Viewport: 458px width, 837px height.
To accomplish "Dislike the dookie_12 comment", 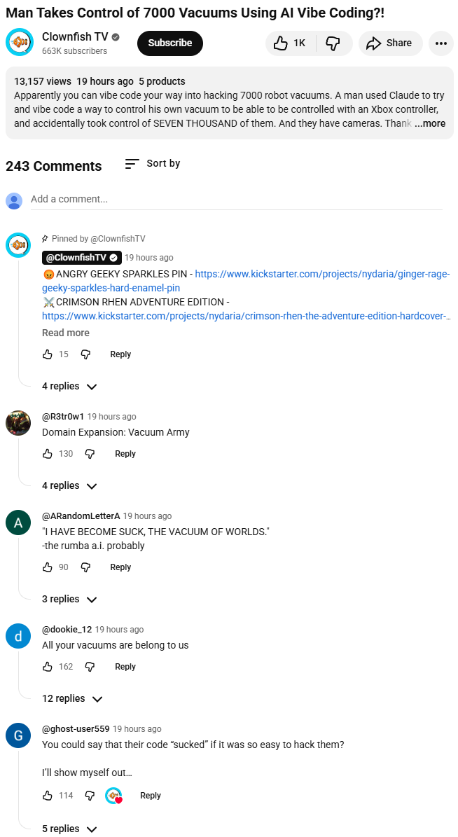I will click(x=90, y=667).
